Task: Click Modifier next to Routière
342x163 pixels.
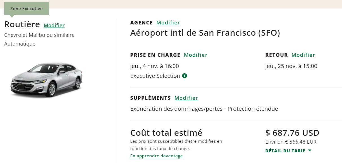Action: 54,26
